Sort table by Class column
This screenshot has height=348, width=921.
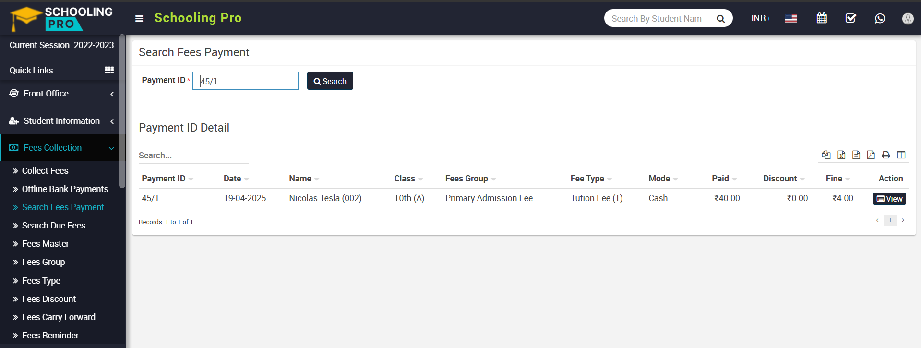(408, 179)
